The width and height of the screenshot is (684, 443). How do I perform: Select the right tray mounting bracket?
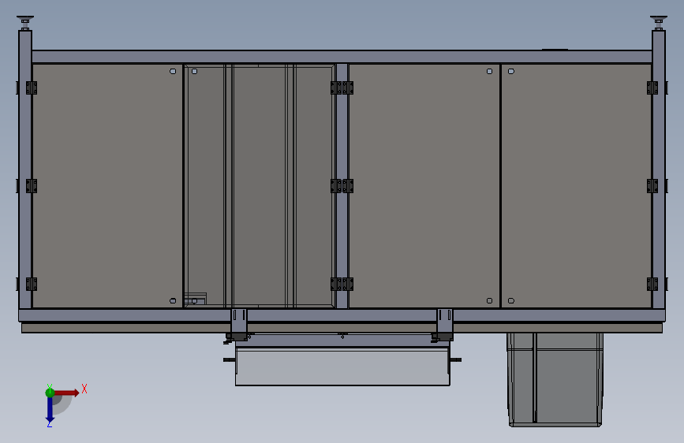pyautogui.click(x=444, y=325)
